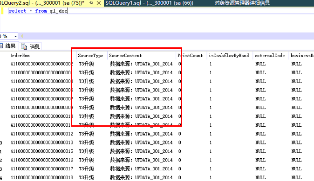This screenshot has height=181, width=314.
Task: Switch to the SQLQuery1.sql tab
Action: [149, 3]
